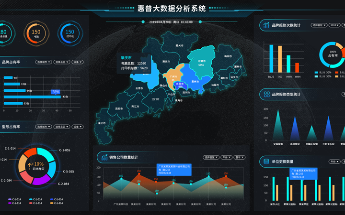Select 韶关市 on the map
345x215 pixels.
[x=179, y=45]
